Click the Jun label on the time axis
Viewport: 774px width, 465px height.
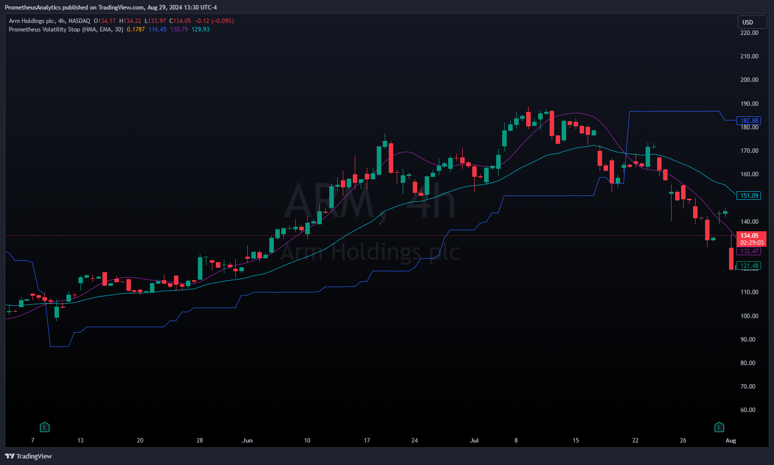click(247, 441)
